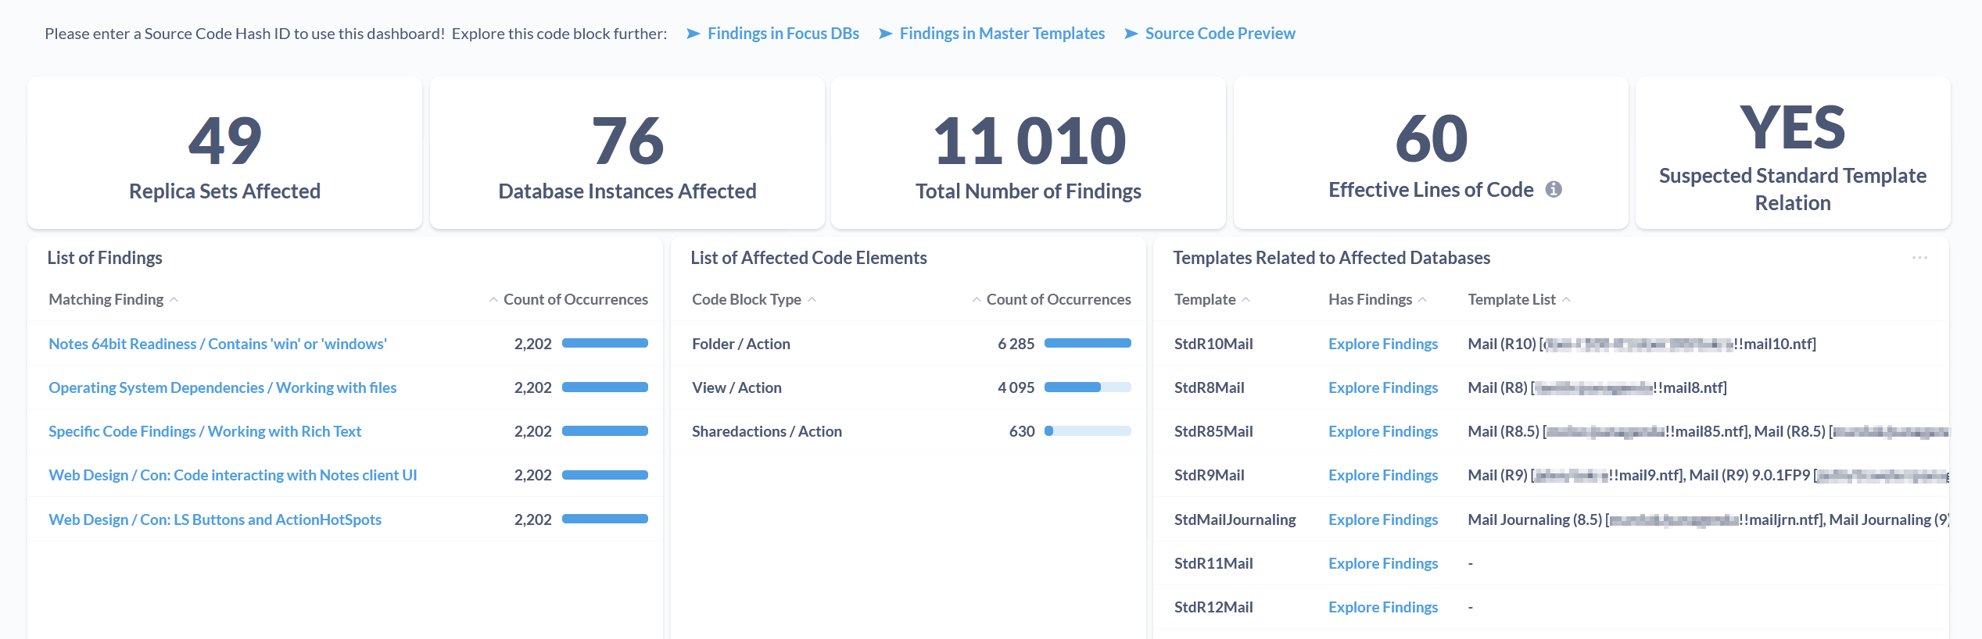Screen dimensions: 1982x639
Task: Sort by Has Findings column header
Action: coord(1370,300)
